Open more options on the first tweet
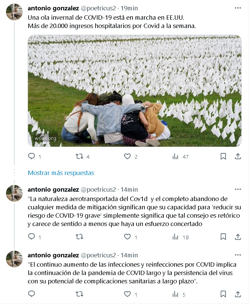The height and width of the screenshot is (304, 251). [238, 8]
